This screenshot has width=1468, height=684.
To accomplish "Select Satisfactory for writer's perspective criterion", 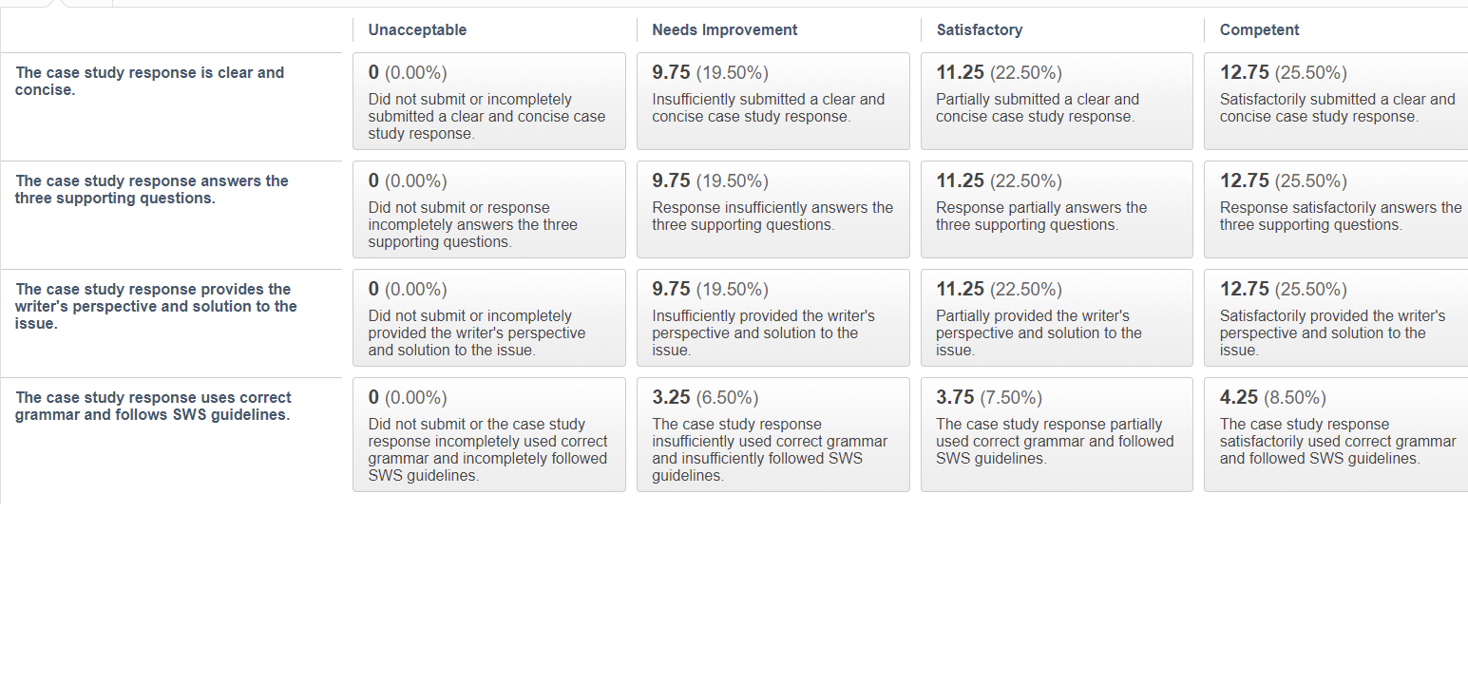I will coord(1057,317).
